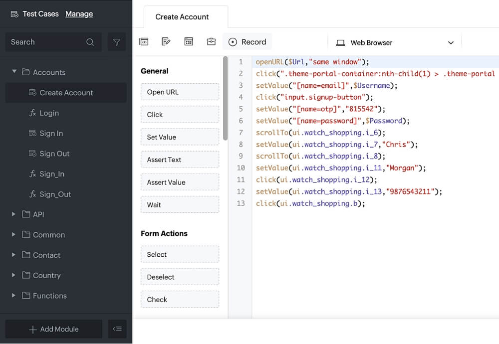The width and height of the screenshot is (499, 344).
Task: Open the data table icon in toolbar
Action: tap(189, 42)
